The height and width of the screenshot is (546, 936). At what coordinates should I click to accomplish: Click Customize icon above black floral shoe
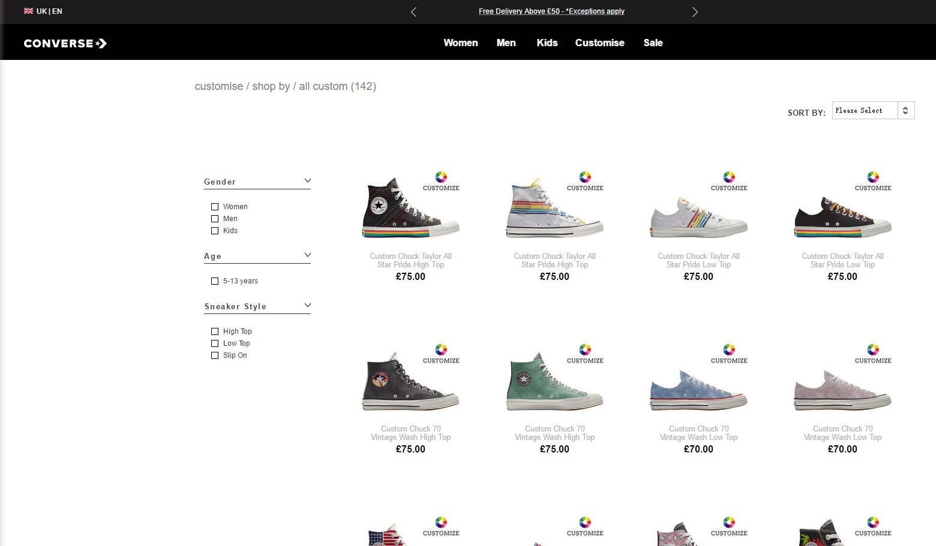pos(873,526)
